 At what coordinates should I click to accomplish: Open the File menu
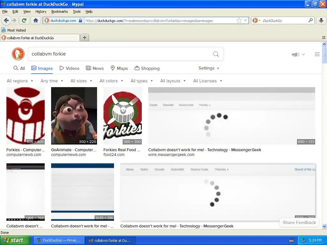pos(5,11)
